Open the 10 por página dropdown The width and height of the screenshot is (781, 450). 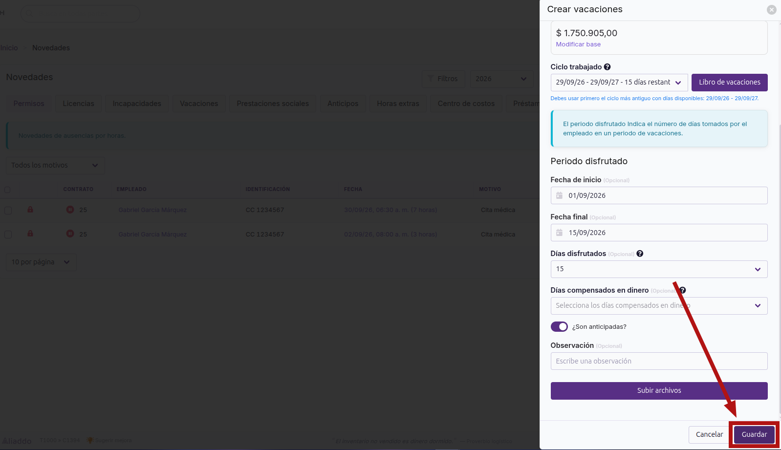[41, 262]
